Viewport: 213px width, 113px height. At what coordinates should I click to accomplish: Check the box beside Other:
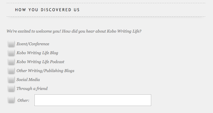click(11, 99)
